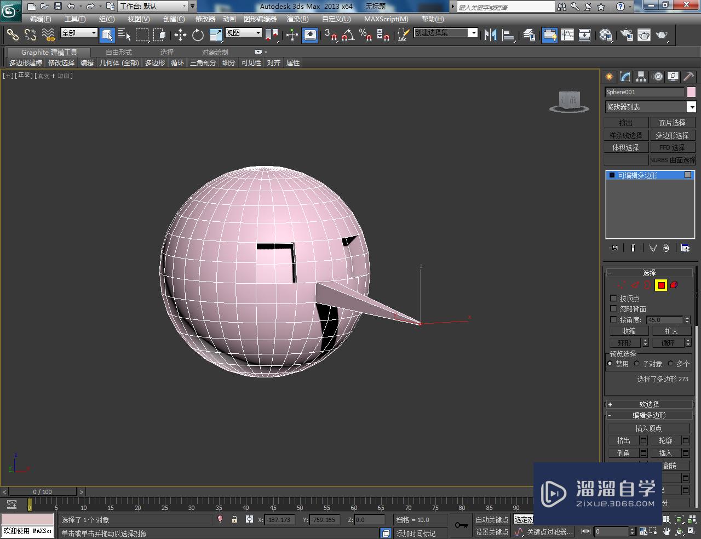701x539 pixels.
Task: Click the 插入顶点 button
Action: coord(649,428)
